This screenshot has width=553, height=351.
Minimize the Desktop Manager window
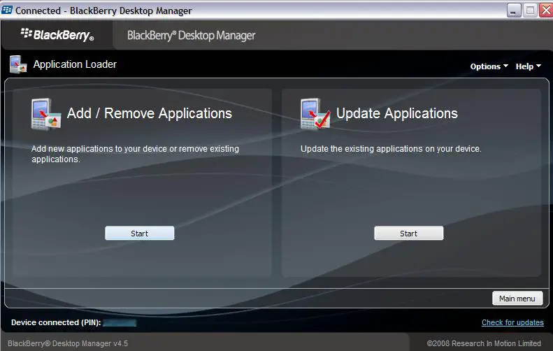coord(513,10)
